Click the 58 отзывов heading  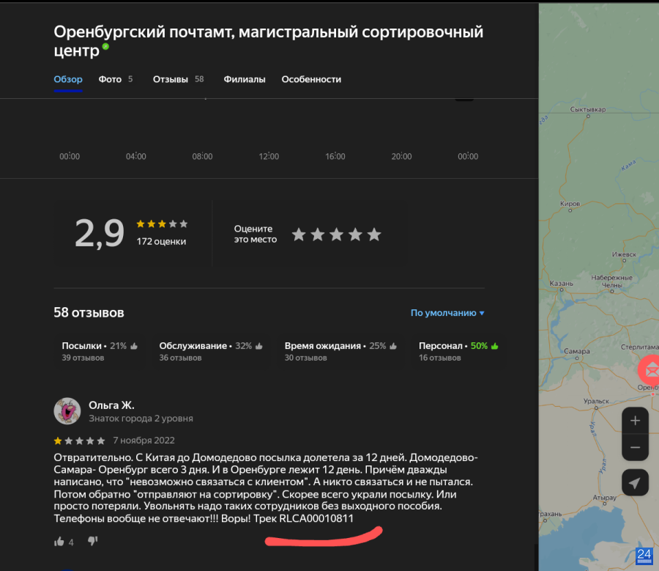(89, 313)
